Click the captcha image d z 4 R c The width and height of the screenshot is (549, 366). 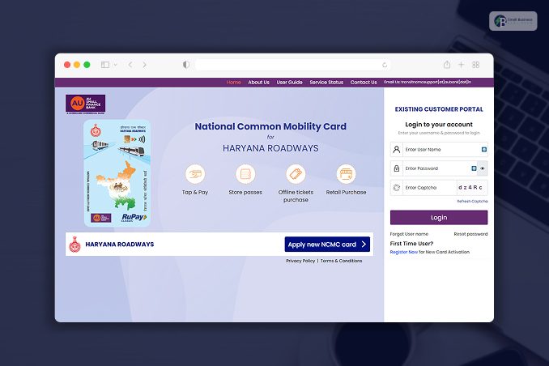coord(470,188)
